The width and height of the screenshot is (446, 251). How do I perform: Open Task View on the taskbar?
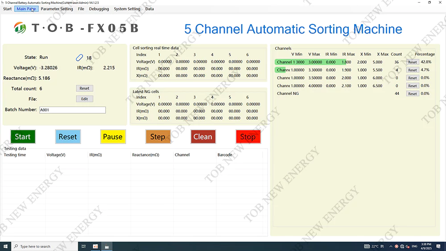point(84,246)
